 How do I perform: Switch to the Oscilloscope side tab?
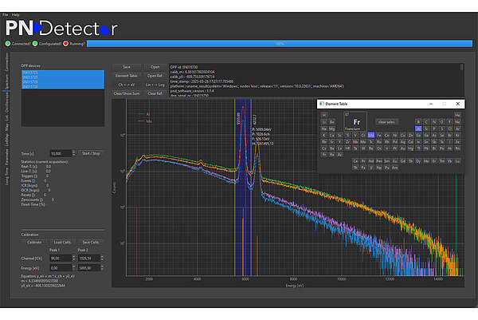(x=8, y=104)
